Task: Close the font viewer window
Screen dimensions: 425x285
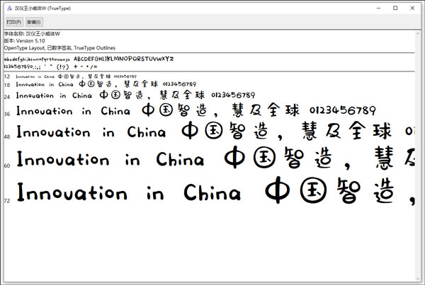Action: tap(412, 8)
